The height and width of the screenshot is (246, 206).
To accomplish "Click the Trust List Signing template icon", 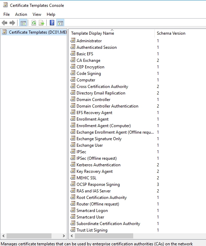I will pyautogui.click(x=73, y=230).
